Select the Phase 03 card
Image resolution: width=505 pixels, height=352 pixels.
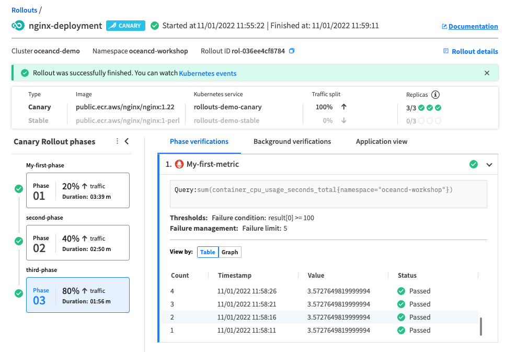78,295
